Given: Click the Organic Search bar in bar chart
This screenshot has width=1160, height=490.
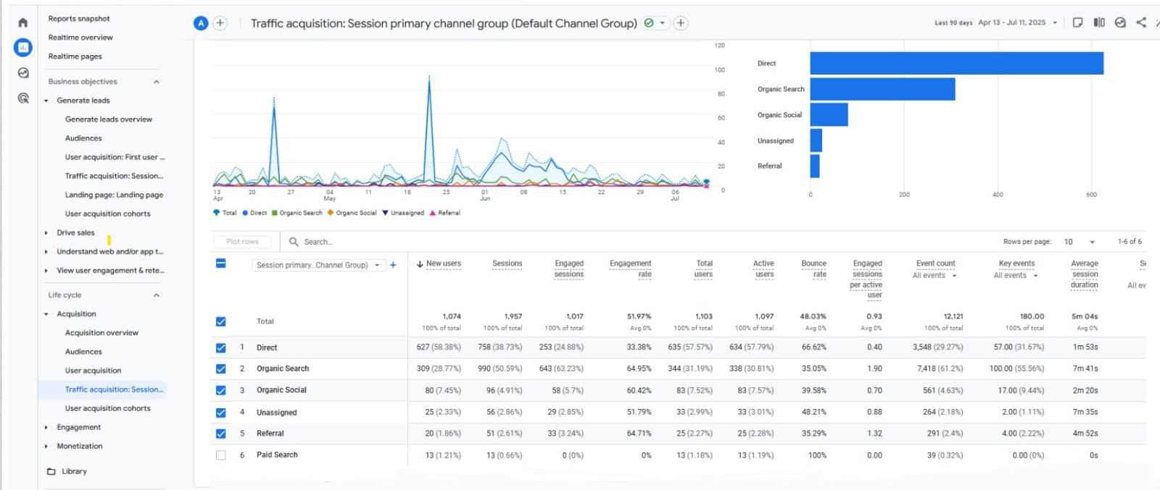Looking at the screenshot, I should pyautogui.click(x=882, y=89).
